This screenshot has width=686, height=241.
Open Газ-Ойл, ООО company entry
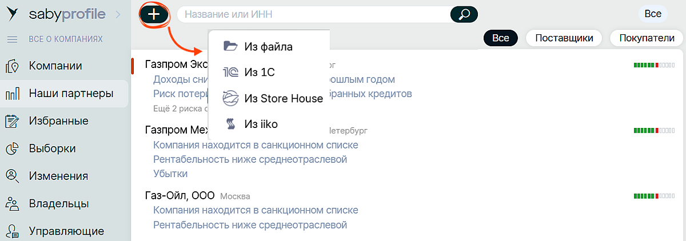180,196
